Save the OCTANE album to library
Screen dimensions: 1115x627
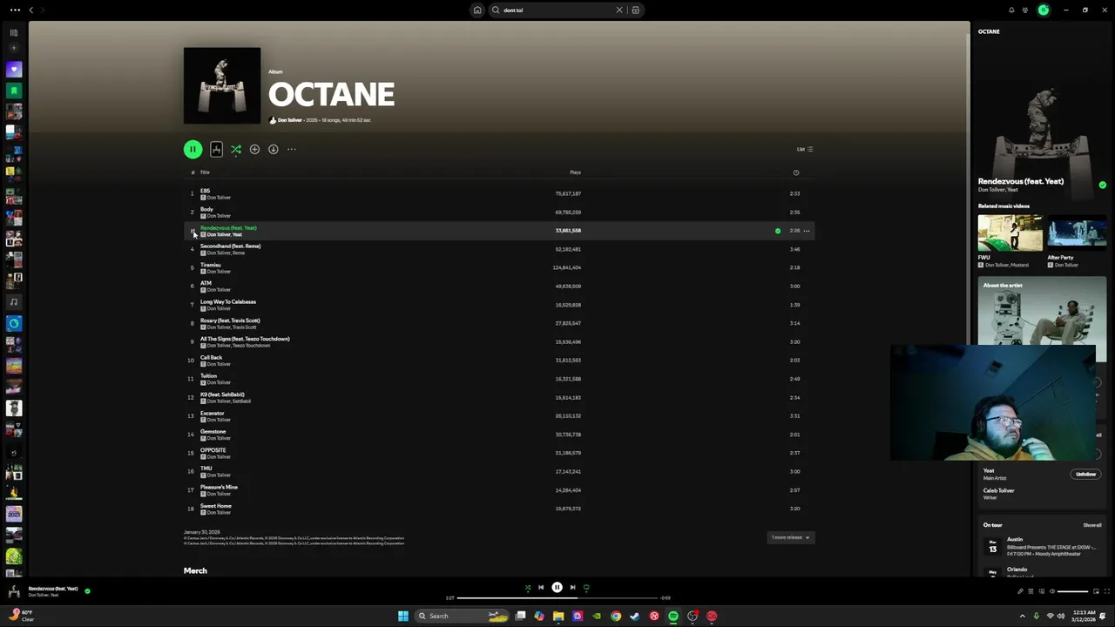point(254,150)
